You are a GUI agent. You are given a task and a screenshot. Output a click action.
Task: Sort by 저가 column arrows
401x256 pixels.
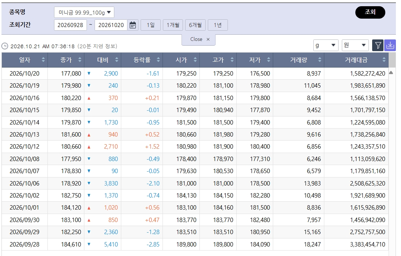pos(268,60)
